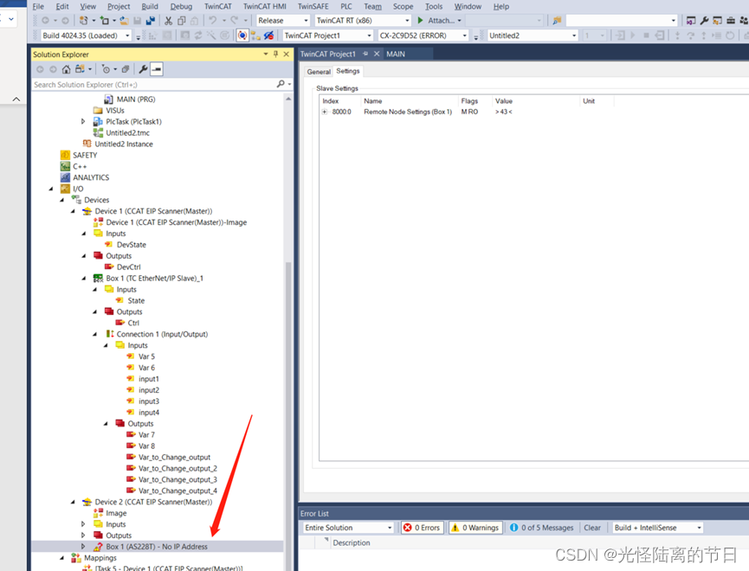Click TwinCAT Restart Config Mode blue icon
Image resolution: width=749 pixels, height=571 pixels.
point(242,35)
